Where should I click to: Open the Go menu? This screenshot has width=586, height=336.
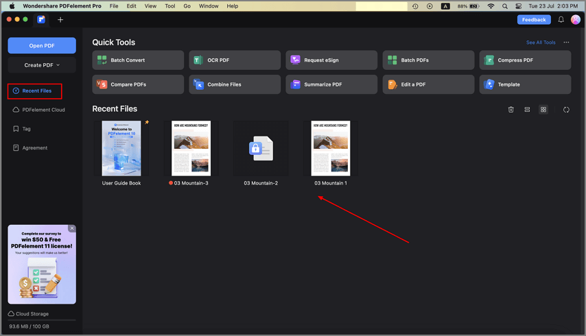point(187,6)
